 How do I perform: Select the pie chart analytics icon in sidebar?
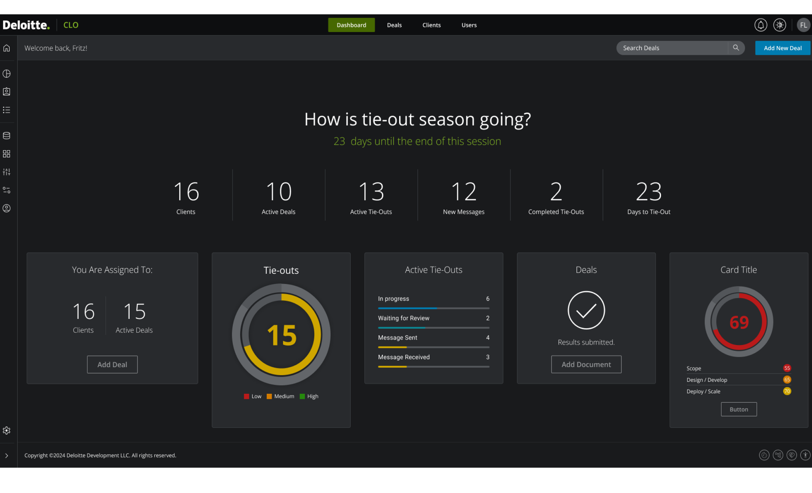coord(7,73)
